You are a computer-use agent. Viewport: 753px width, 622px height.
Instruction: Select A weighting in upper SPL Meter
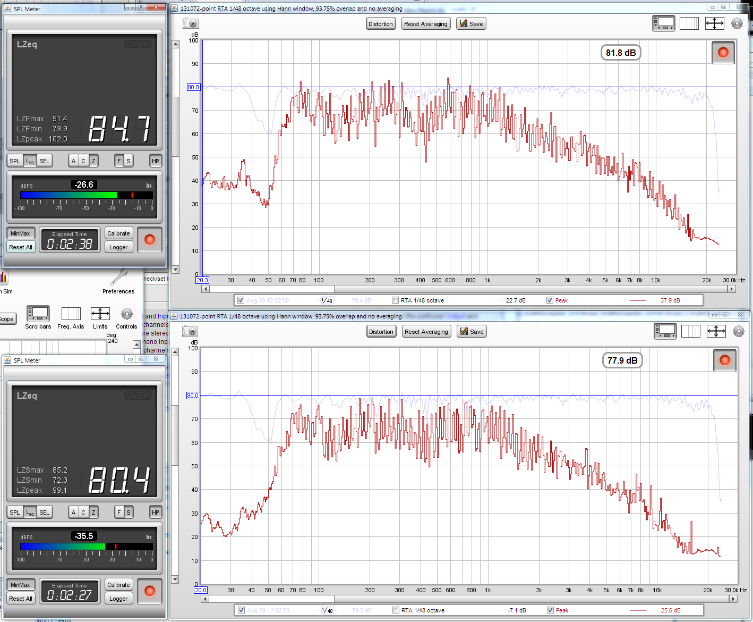(x=73, y=161)
